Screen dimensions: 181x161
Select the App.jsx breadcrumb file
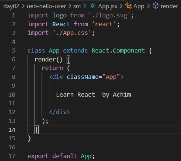108,6
